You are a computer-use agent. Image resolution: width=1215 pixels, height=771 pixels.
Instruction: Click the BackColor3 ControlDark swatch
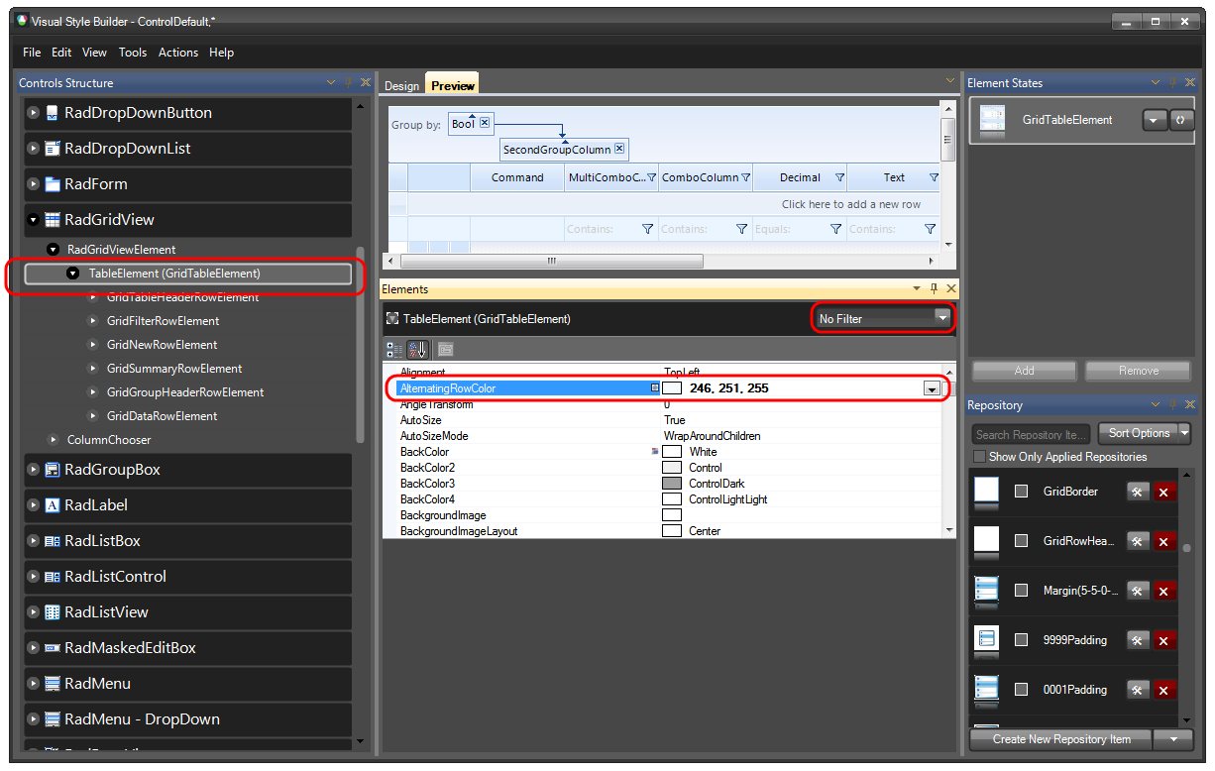672,484
